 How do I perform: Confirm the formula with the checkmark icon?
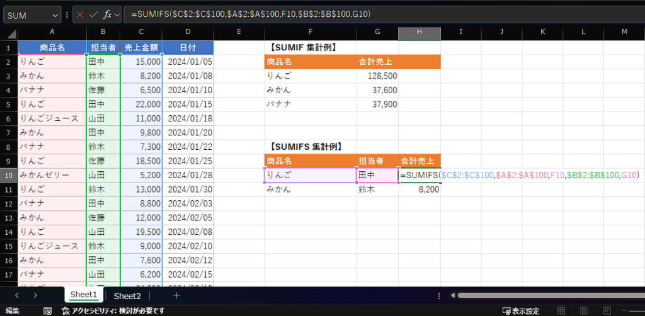(x=94, y=14)
